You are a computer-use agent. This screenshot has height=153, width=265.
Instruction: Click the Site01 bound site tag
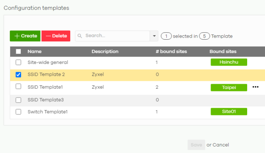click(229, 112)
